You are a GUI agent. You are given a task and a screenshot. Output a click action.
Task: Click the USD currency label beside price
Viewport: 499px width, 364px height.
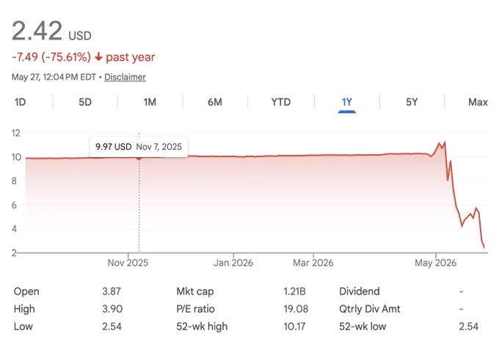[80, 36]
